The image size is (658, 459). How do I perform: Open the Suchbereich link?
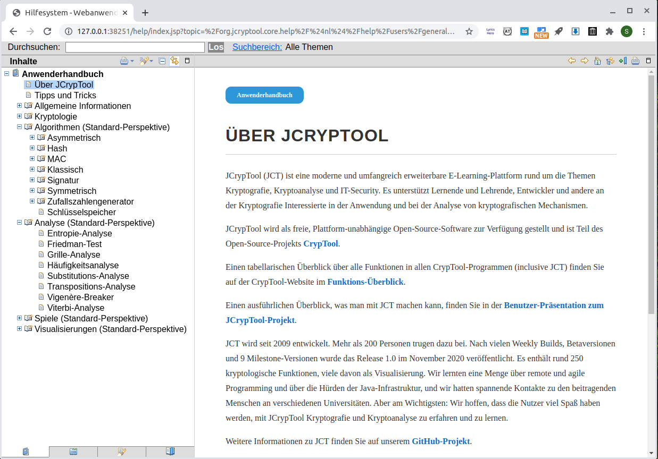(257, 47)
